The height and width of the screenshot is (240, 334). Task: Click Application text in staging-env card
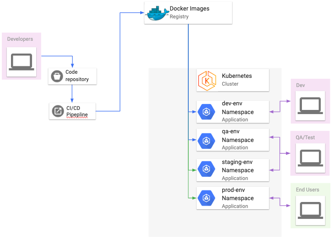(x=235, y=178)
